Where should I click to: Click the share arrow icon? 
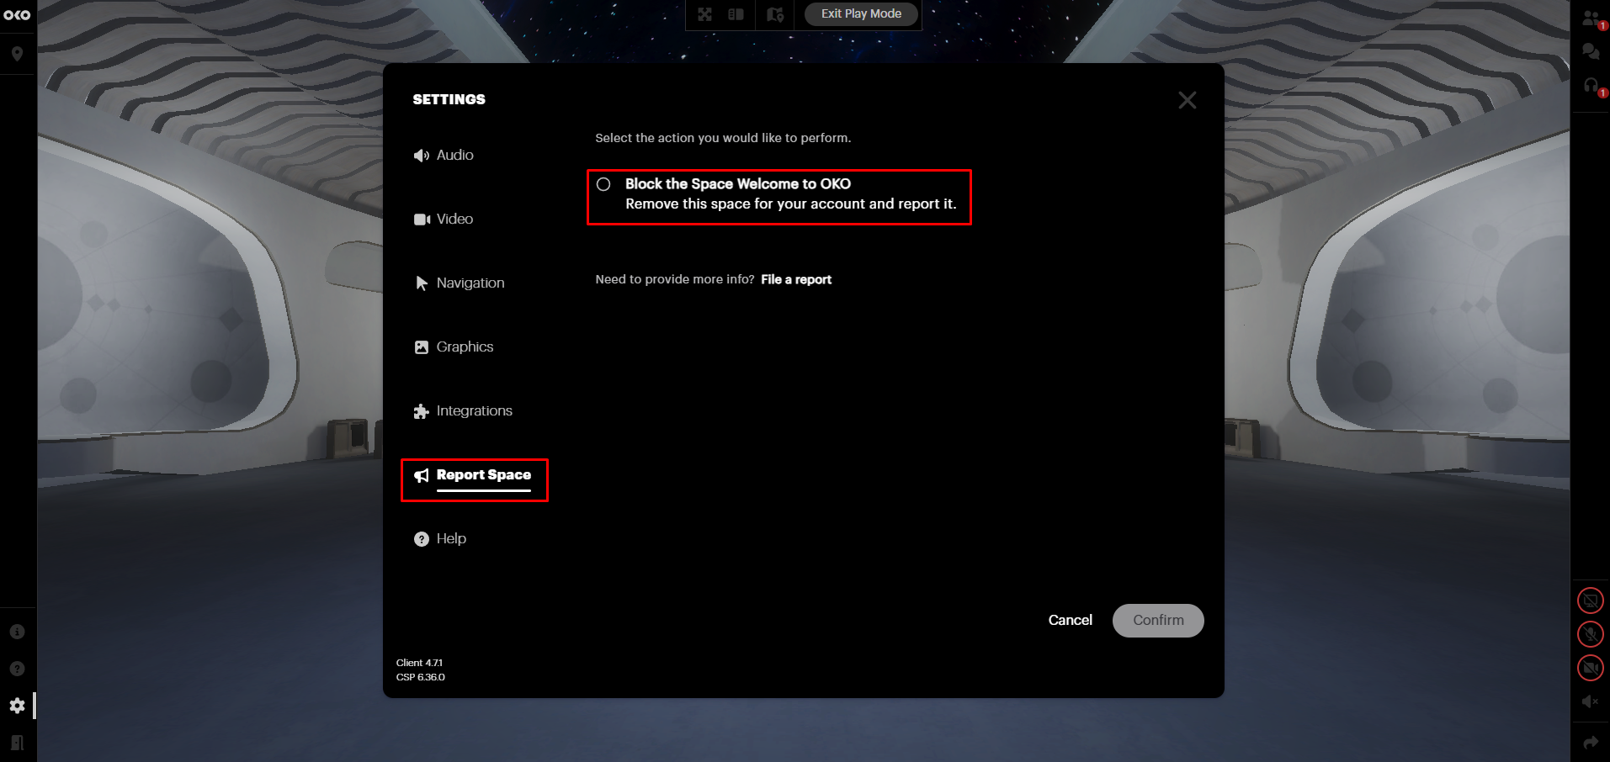coord(1591,743)
